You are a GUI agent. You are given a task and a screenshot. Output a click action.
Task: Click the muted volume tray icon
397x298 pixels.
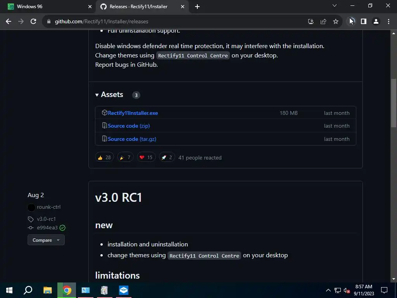coord(347,290)
